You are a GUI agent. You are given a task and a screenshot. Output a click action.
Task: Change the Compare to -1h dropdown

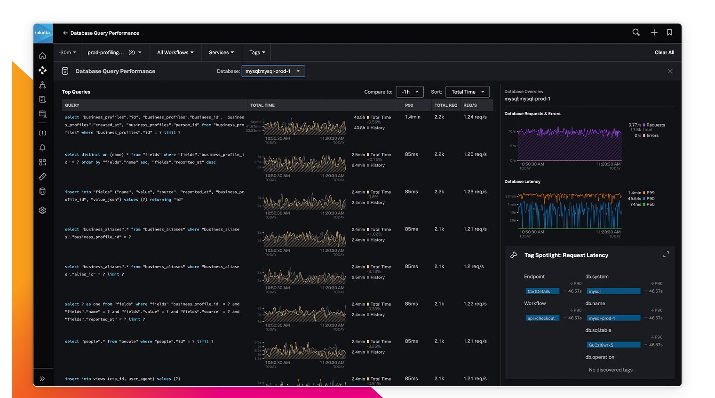pos(410,91)
